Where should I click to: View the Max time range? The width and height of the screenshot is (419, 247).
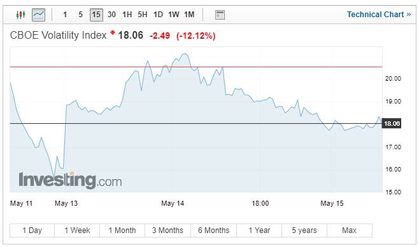click(350, 230)
